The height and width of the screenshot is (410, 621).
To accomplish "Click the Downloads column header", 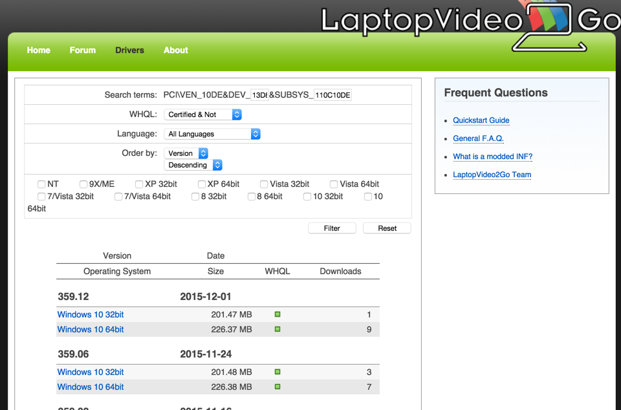I will point(341,272).
